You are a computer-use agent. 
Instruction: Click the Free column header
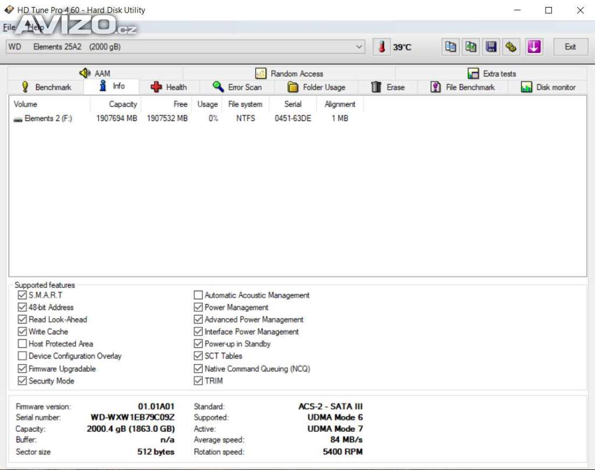(x=167, y=104)
